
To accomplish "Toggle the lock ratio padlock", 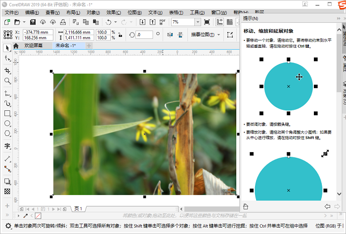I will tap(119, 34).
